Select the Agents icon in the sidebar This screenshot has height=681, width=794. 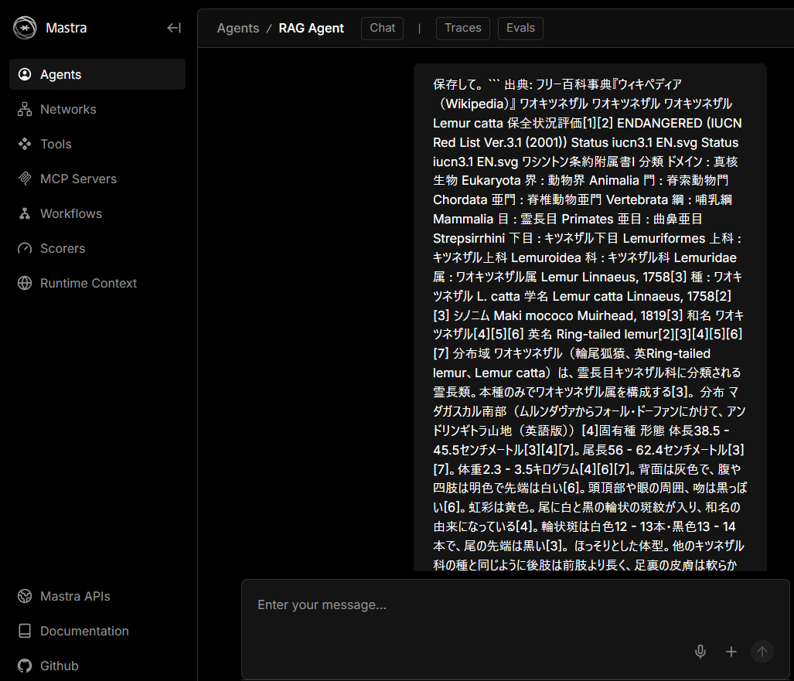tap(26, 74)
